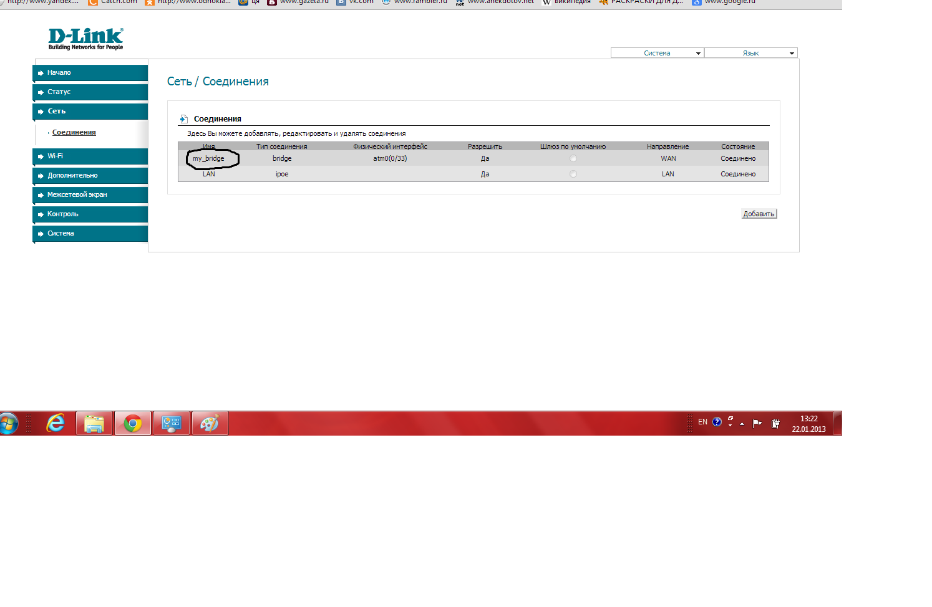The width and height of the screenshot is (932, 607).
Task: Launch Internet Explorer from the taskbar
Action: [x=56, y=424]
